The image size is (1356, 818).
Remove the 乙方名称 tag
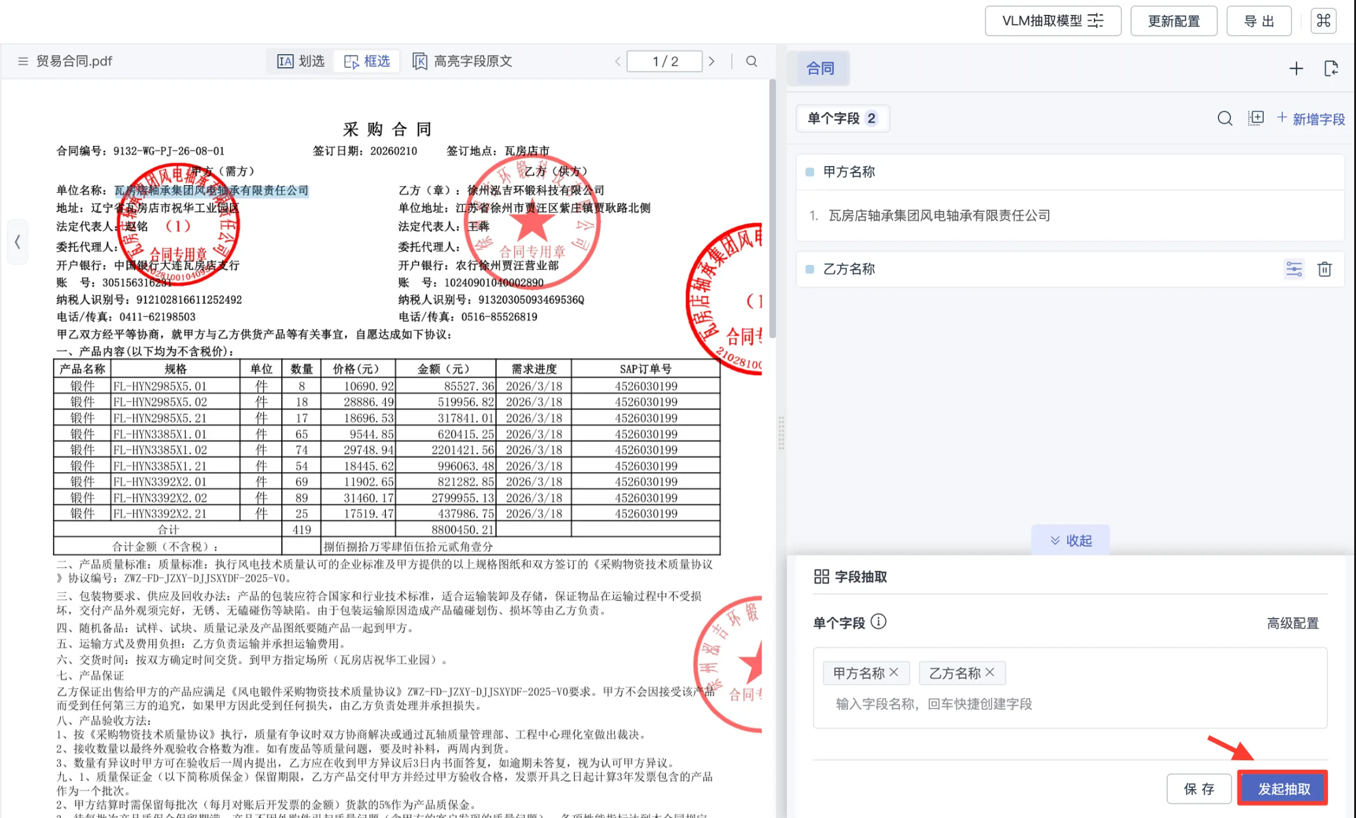(990, 672)
